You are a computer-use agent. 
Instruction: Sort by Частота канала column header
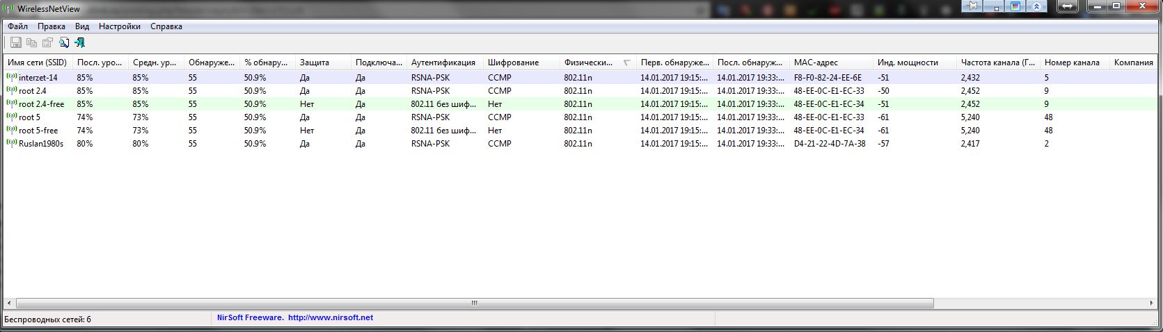click(x=999, y=63)
